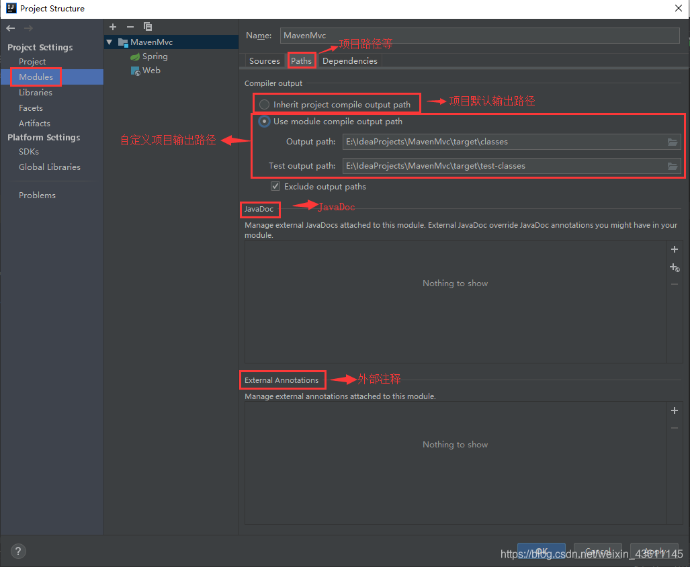Screen dimensions: 690x567
Task: Open the Libraries settings page
Action: coord(36,93)
